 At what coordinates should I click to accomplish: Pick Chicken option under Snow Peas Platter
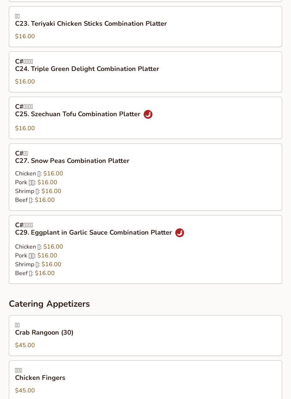coord(39,174)
